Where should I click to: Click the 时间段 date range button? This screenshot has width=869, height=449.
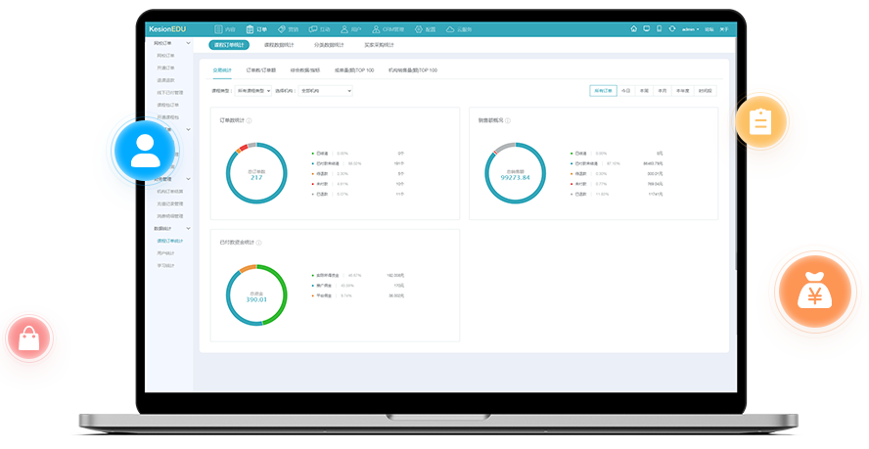tap(706, 90)
